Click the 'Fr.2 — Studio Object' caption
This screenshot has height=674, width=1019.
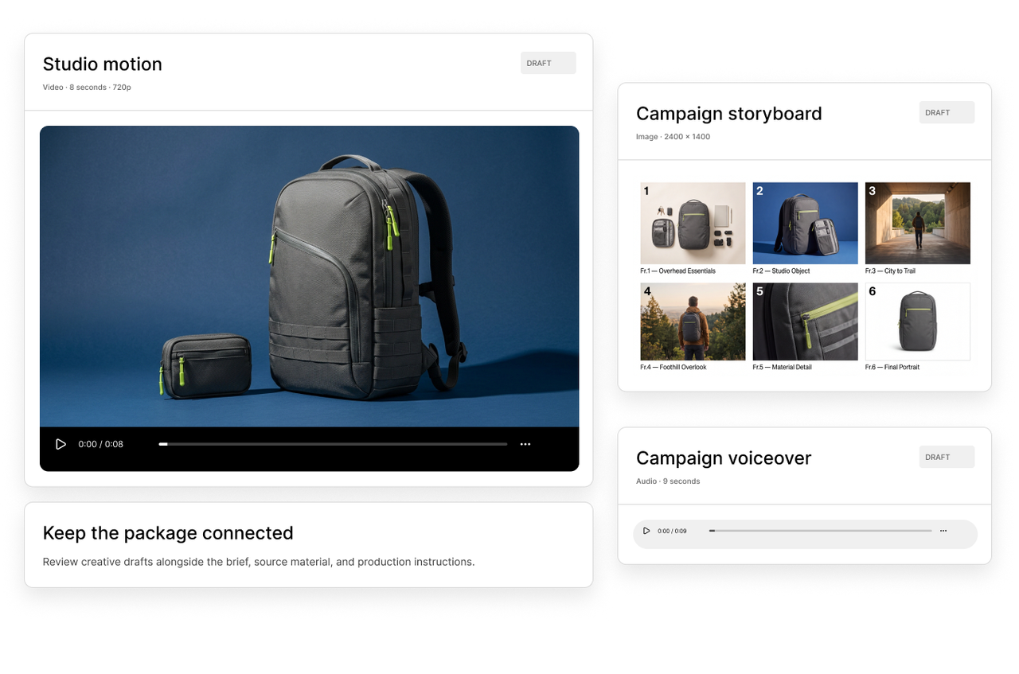click(781, 271)
